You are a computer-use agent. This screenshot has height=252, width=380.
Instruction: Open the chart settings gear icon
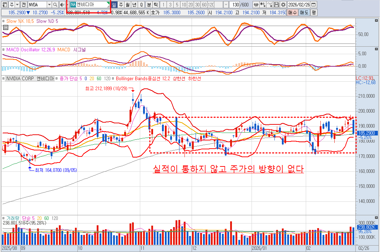283,5
